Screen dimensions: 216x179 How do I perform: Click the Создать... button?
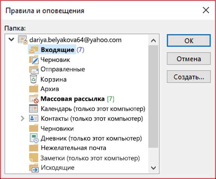189,77
